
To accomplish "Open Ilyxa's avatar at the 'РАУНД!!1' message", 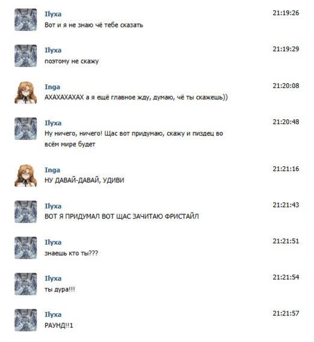I will click(x=25, y=320).
